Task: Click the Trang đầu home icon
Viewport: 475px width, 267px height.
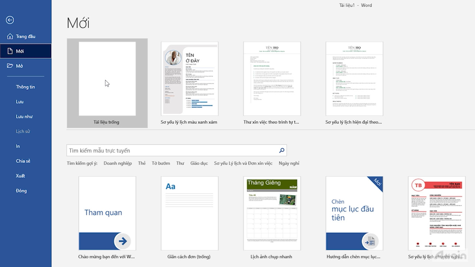Action: click(10, 36)
